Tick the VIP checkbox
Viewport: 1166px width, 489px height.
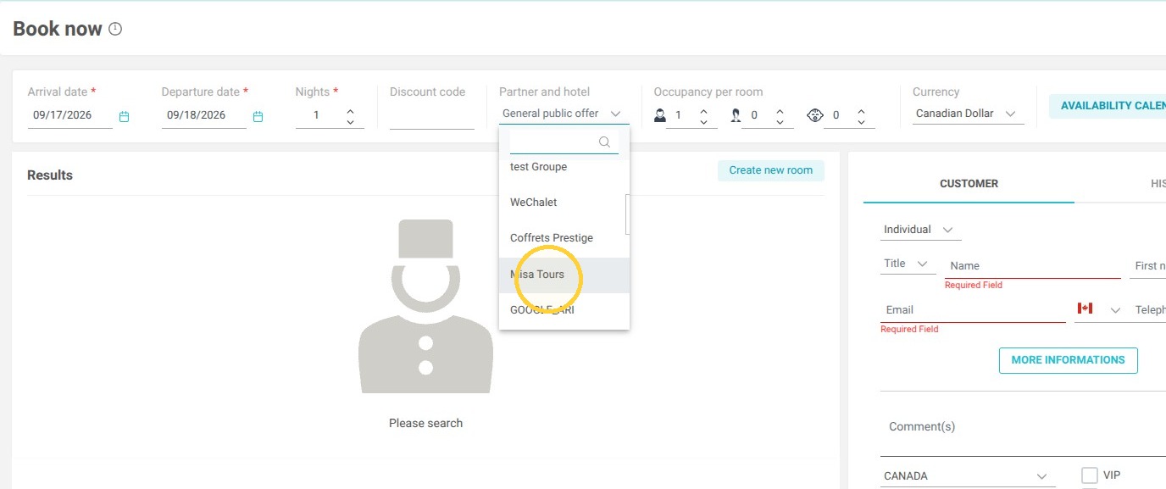[1090, 475]
